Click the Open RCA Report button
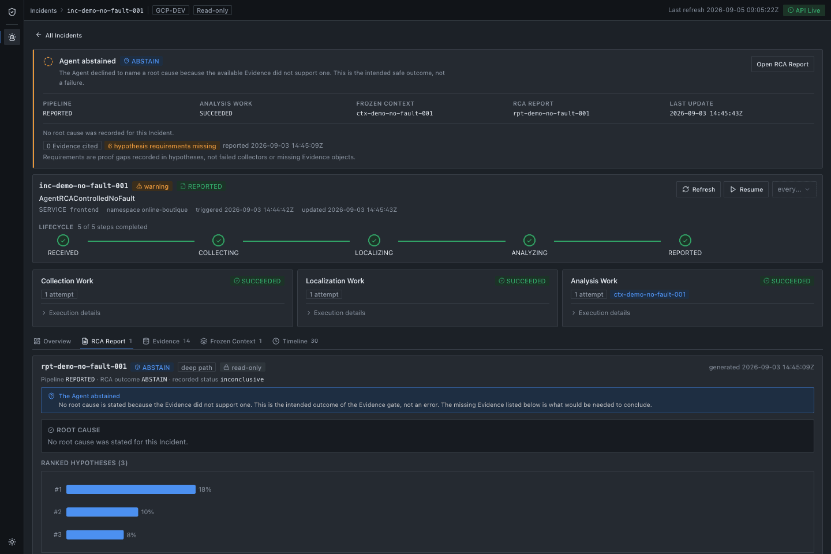831x554 pixels. pyautogui.click(x=783, y=64)
